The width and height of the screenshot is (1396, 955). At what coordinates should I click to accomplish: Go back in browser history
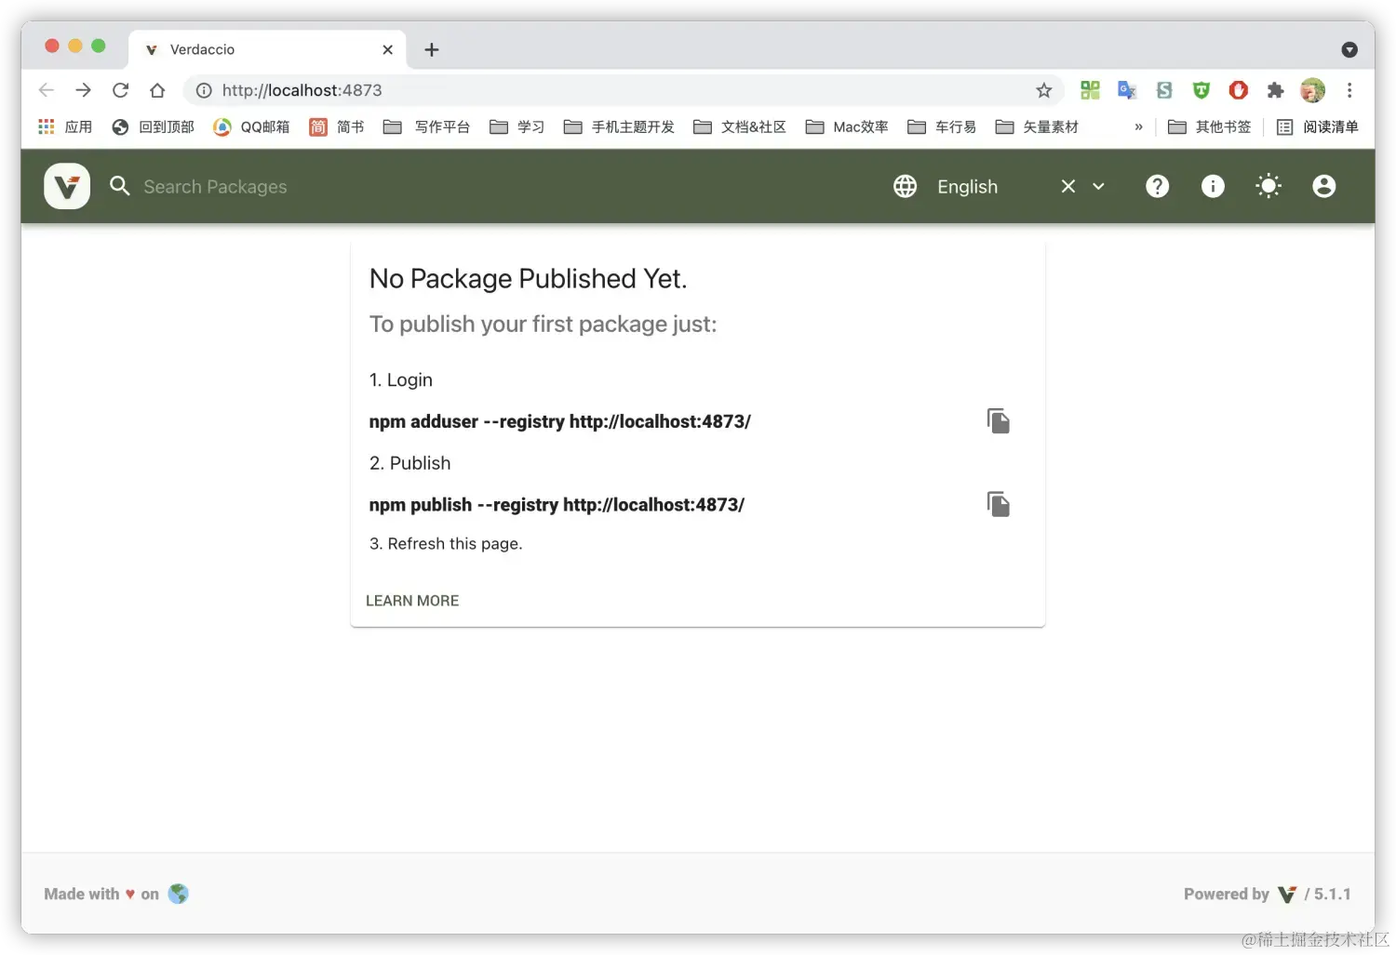pos(47,90)
